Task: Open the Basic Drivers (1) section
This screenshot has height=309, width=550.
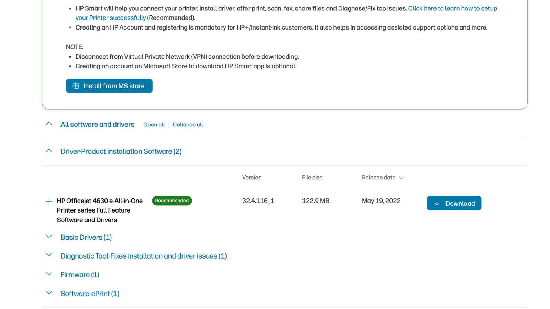Action: (x=86, y=237)
